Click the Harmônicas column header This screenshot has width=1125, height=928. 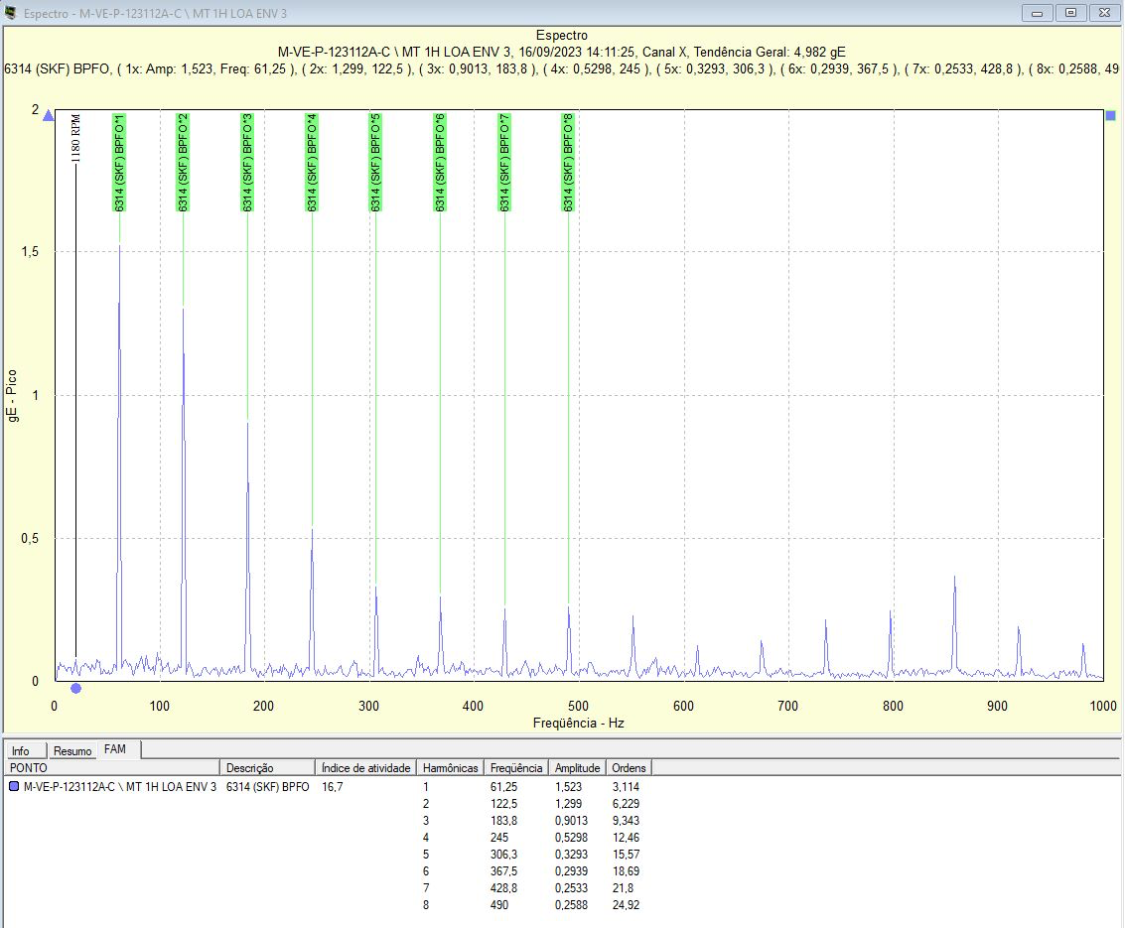[450, 768]
